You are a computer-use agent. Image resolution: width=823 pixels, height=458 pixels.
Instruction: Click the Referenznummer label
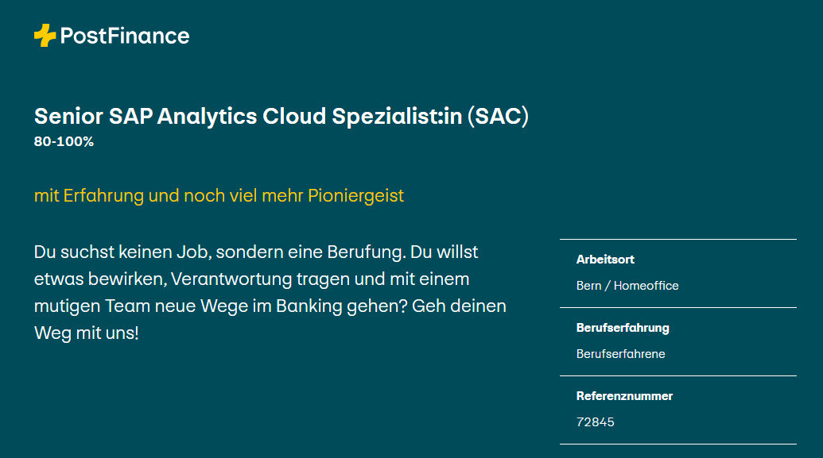[624, 396]
